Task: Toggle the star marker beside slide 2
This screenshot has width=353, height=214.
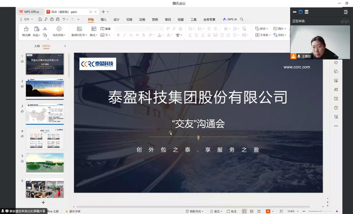Action: (22, 86)
